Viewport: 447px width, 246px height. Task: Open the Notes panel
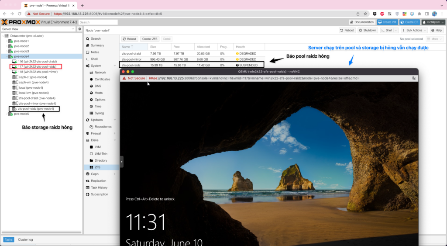pos(95,52)
